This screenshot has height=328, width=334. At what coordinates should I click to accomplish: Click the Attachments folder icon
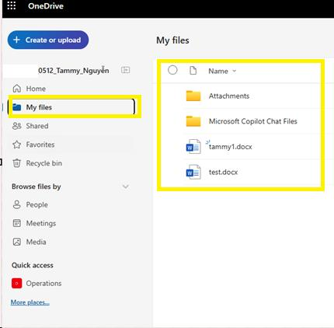click(x=193, y=96)
